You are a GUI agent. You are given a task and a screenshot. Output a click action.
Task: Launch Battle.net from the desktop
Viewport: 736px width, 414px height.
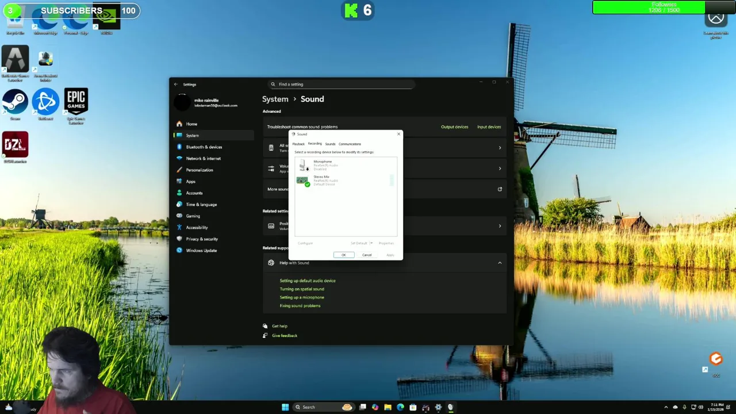(45, 105)
